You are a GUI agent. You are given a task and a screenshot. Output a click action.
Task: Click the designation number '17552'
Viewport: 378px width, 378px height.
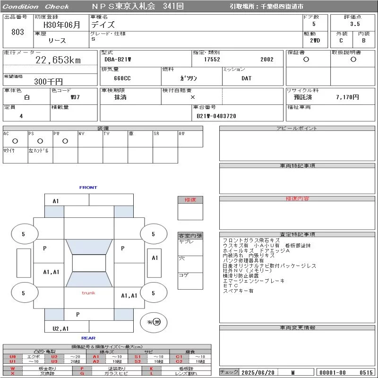point(212,60)
